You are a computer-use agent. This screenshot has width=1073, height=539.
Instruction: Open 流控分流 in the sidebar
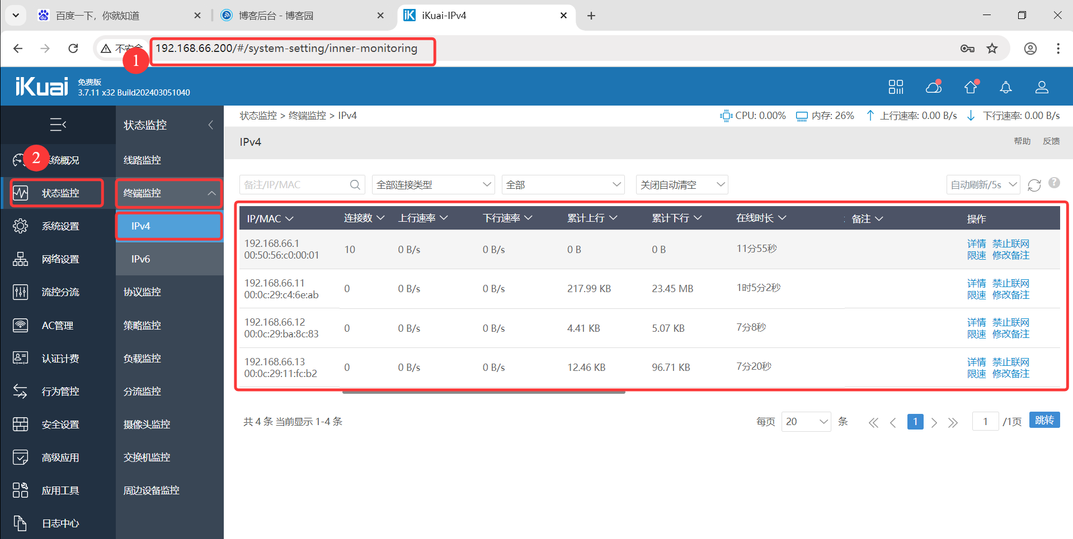[58, 292]
